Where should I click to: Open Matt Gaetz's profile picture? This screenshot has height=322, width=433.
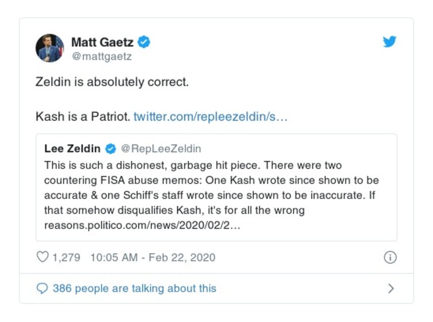pyautogui.click(x=50, y=48)
